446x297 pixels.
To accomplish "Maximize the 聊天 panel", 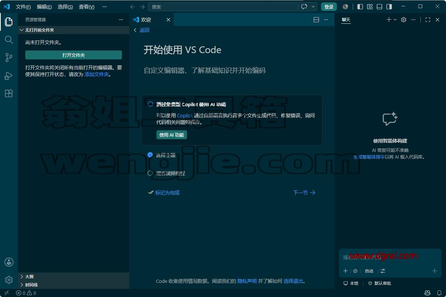I will pos(428,20).
